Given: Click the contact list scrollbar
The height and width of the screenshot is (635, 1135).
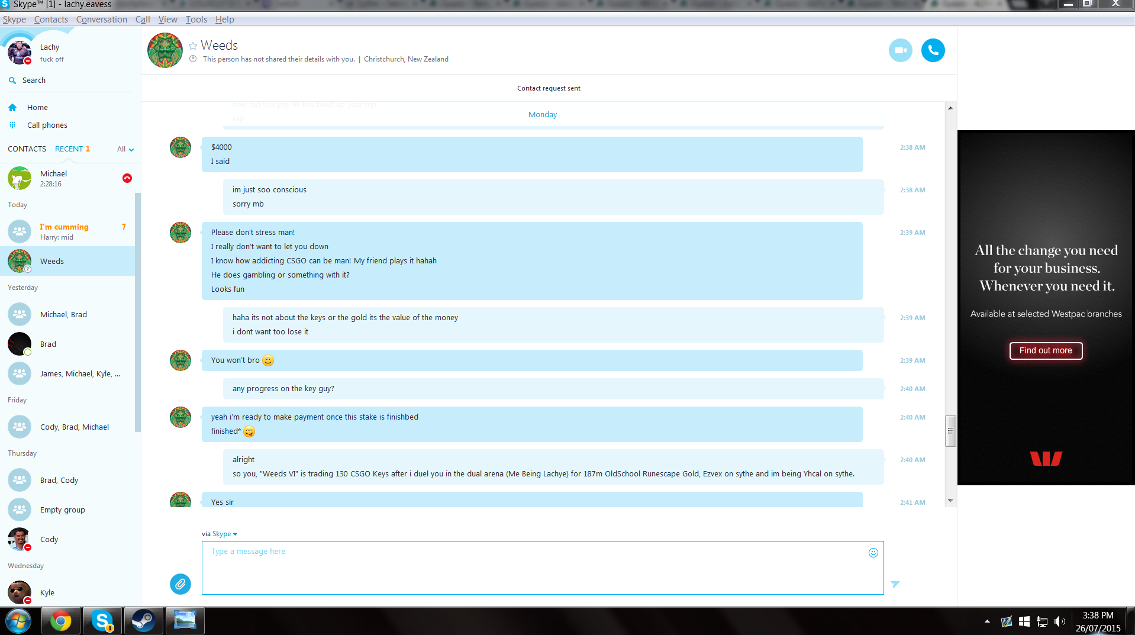Looking at the screenshot, I should click(x=138, y=312).
